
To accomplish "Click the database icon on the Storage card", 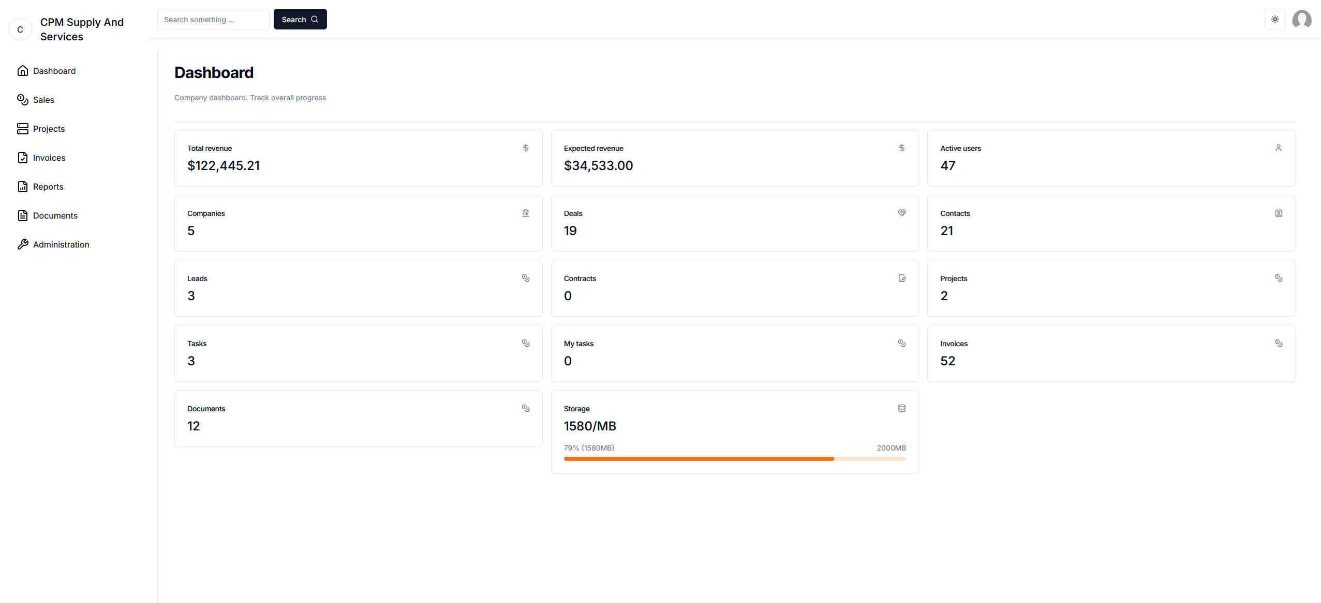I will 902,408.
